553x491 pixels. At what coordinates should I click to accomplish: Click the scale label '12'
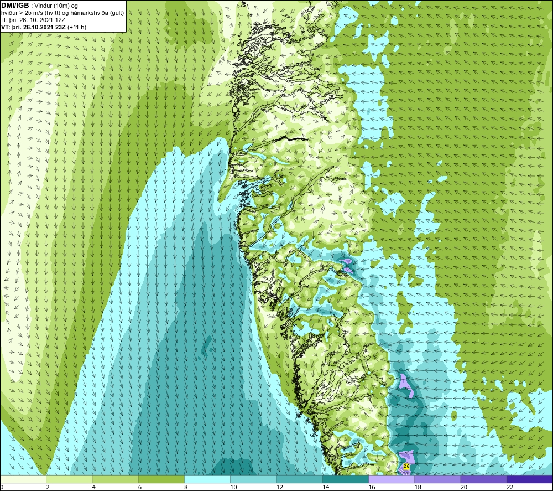coord(280,487)
